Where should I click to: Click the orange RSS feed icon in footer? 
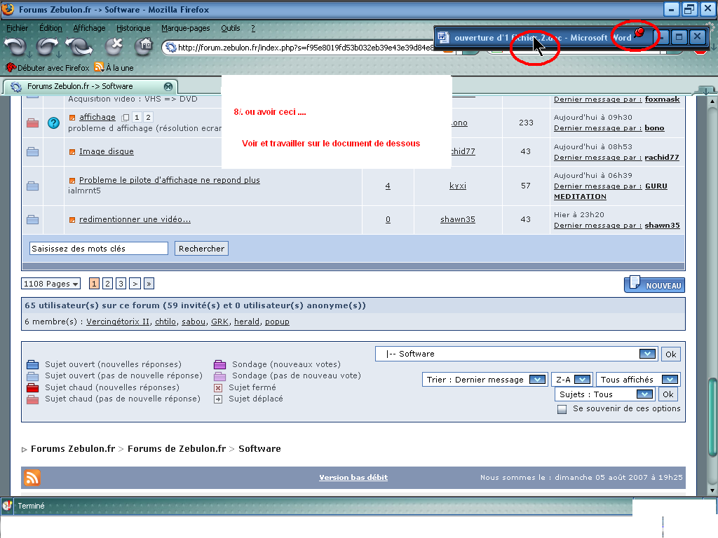coord(32,478)
